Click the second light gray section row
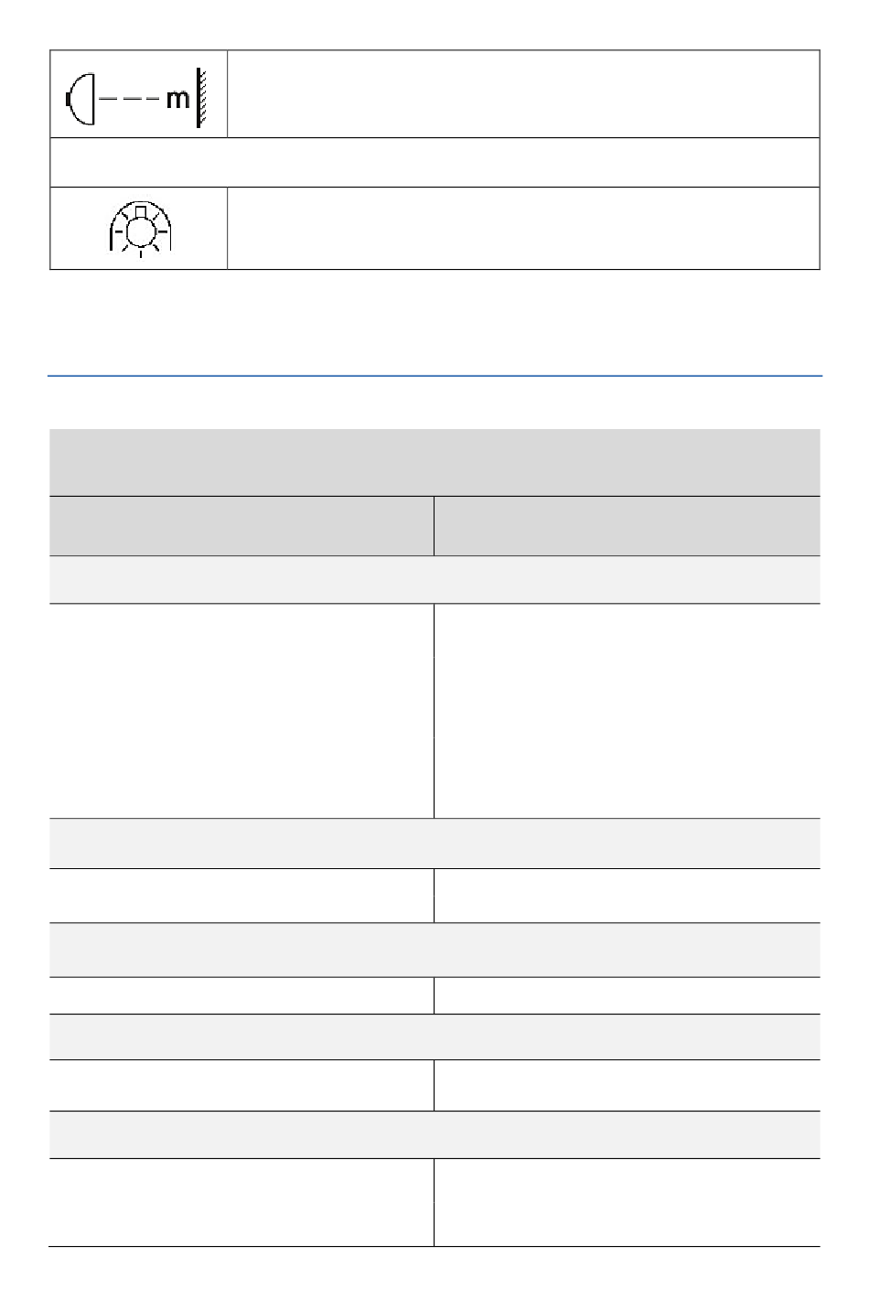 pos(434,843)
